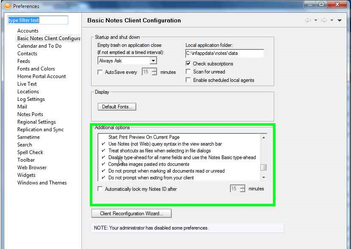Open Regional Settings preferences

click(x=36, y=122)
